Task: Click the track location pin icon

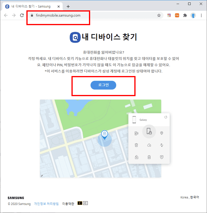Action: click(x=162, y=133)
